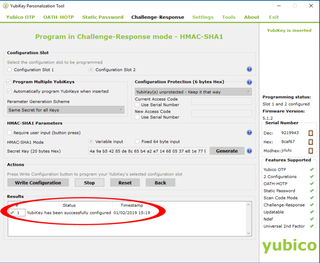Select the Challenge-Response tab
The height and width of the screenshot is (263, 320).
157,17
